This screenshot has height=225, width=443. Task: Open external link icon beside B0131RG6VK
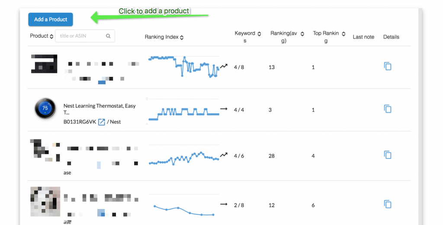click(x=101, y=122)
